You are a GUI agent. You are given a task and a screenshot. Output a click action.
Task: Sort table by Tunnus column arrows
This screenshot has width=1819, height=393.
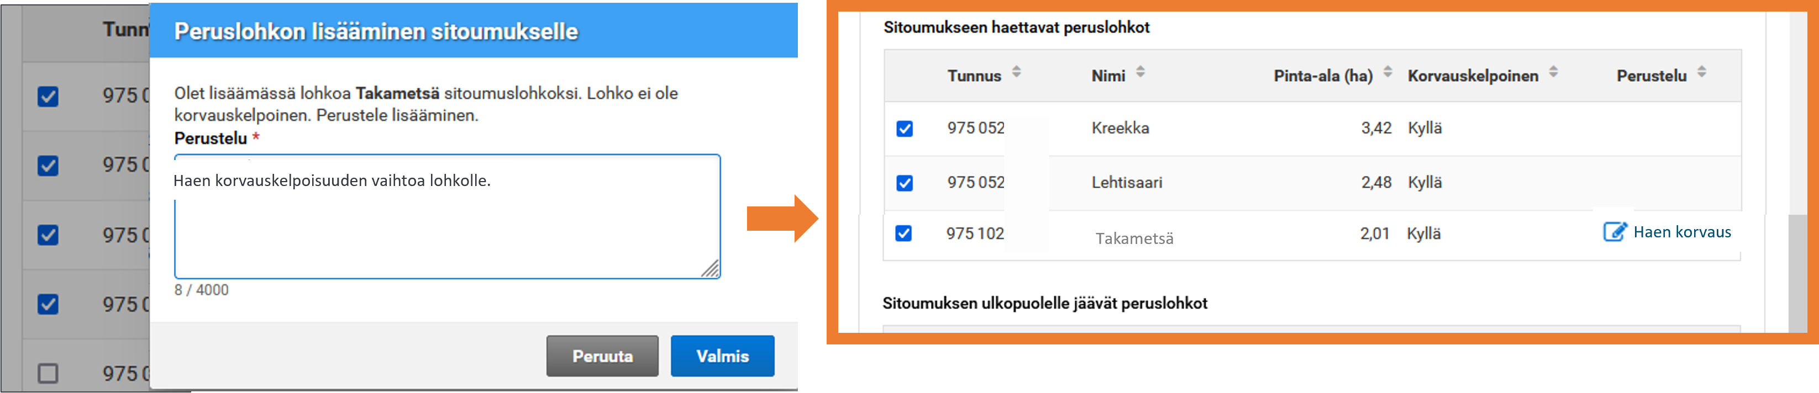pyautogui.click(x=1016, y=72)
